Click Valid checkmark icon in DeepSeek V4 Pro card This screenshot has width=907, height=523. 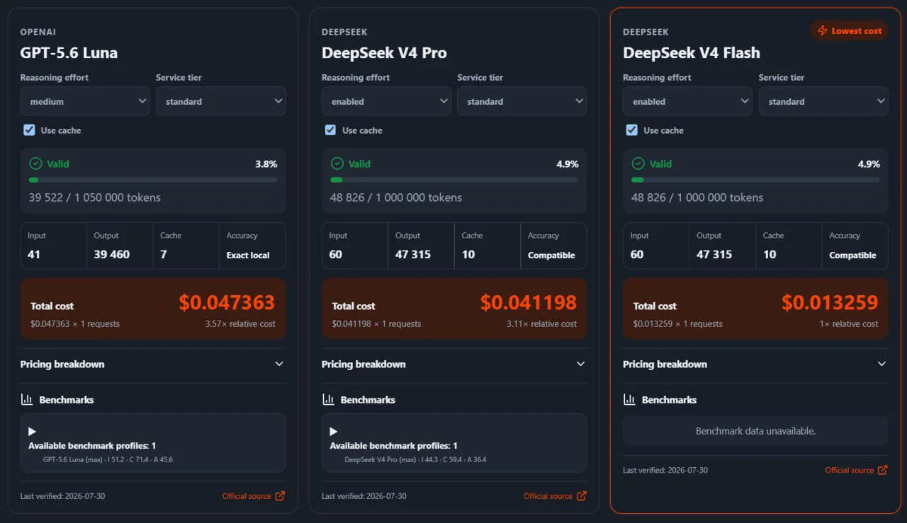click(x=337, y=163)
